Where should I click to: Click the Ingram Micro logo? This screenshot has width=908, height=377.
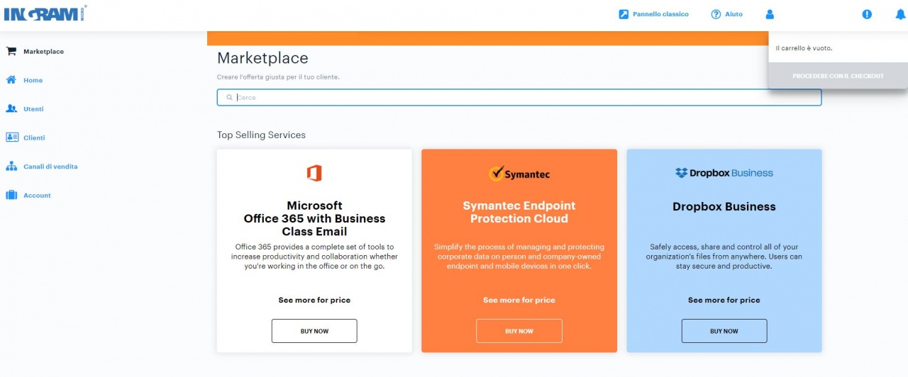[x=45, y=13]
